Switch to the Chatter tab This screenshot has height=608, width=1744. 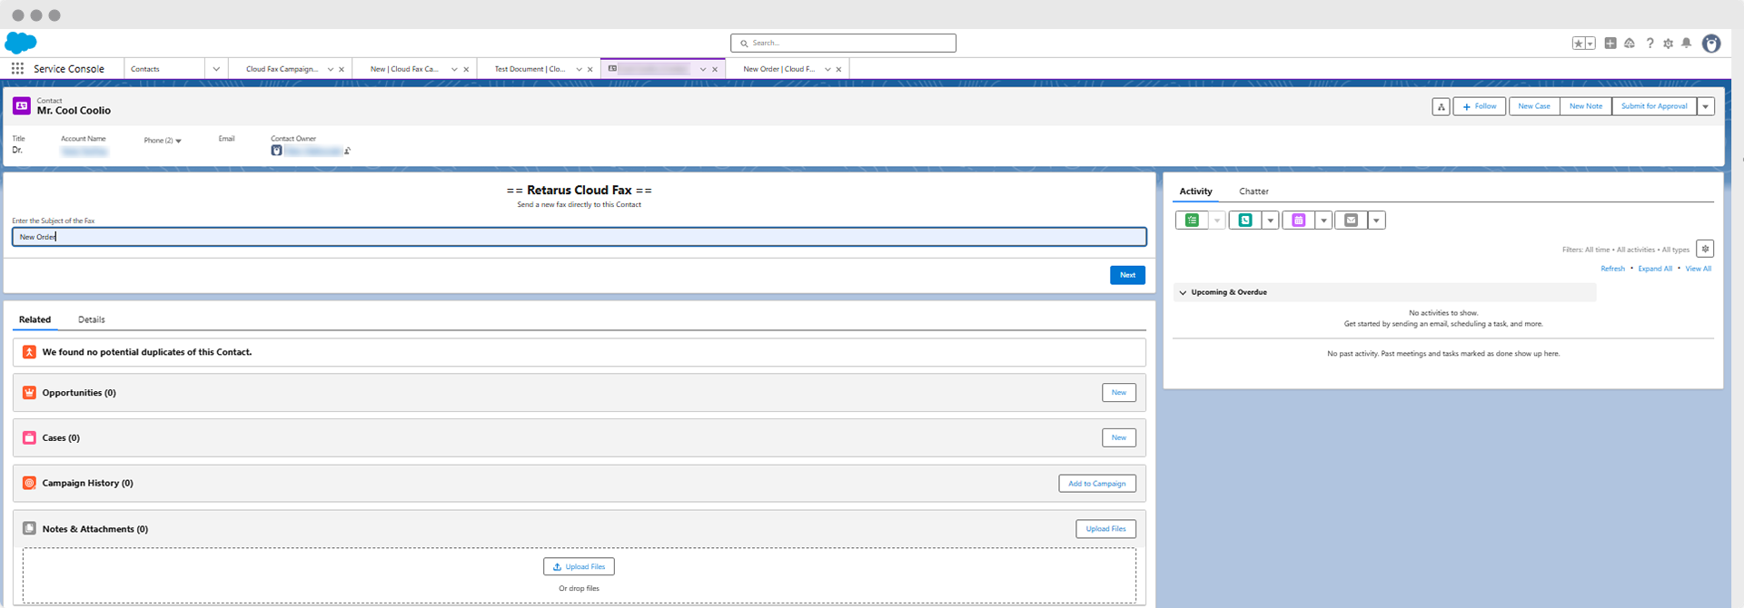(x=1253, y=191)
